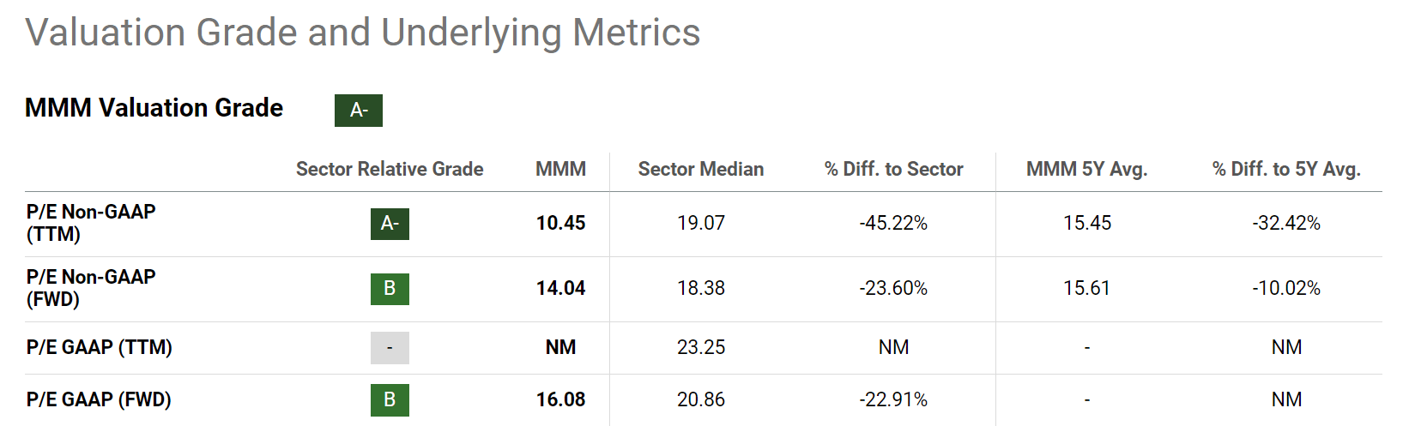Click the gray dash badge for P/E GAAP (TTM)

(390, 348)
